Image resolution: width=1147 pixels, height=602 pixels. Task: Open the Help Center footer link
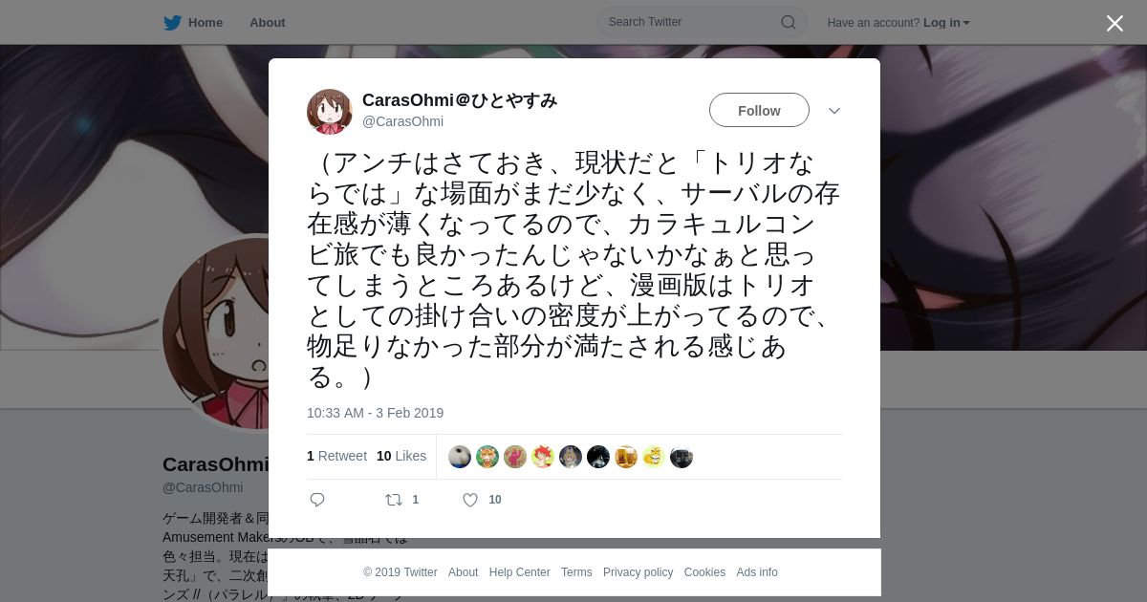click(519, 572)
